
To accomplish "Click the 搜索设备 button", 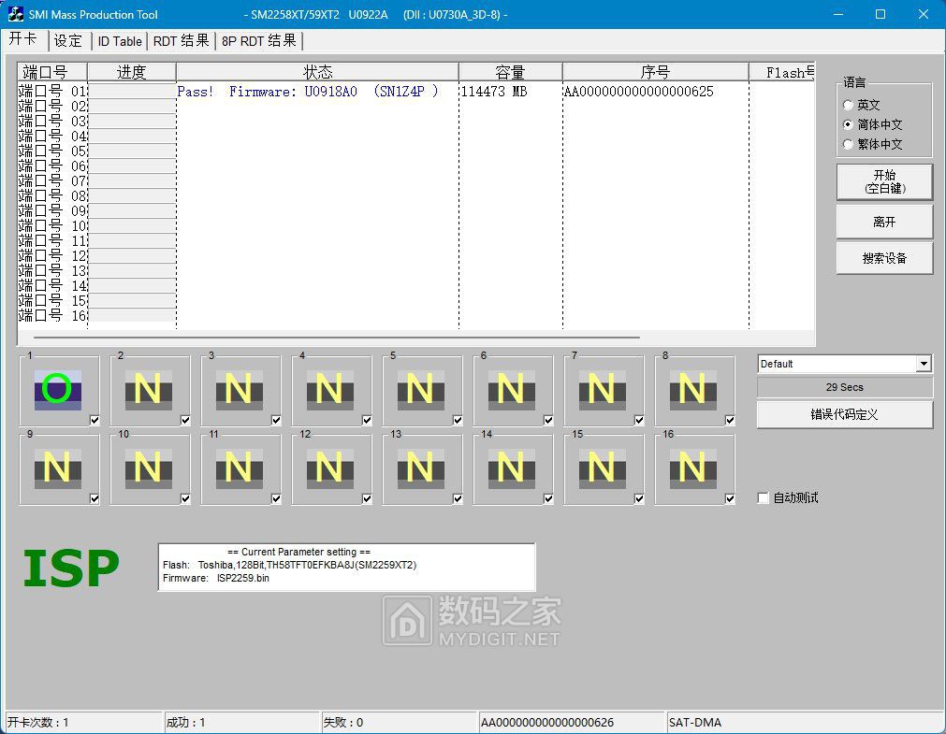I will click(x=884, y=258).
